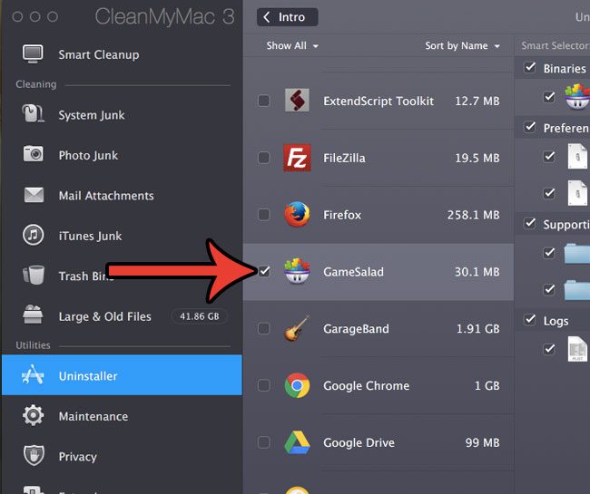
Task: Open the iTunes Junk section
Action: pos(122,236)
